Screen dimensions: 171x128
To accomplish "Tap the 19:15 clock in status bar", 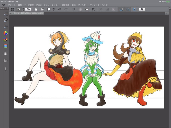I will tap(3, 2).
